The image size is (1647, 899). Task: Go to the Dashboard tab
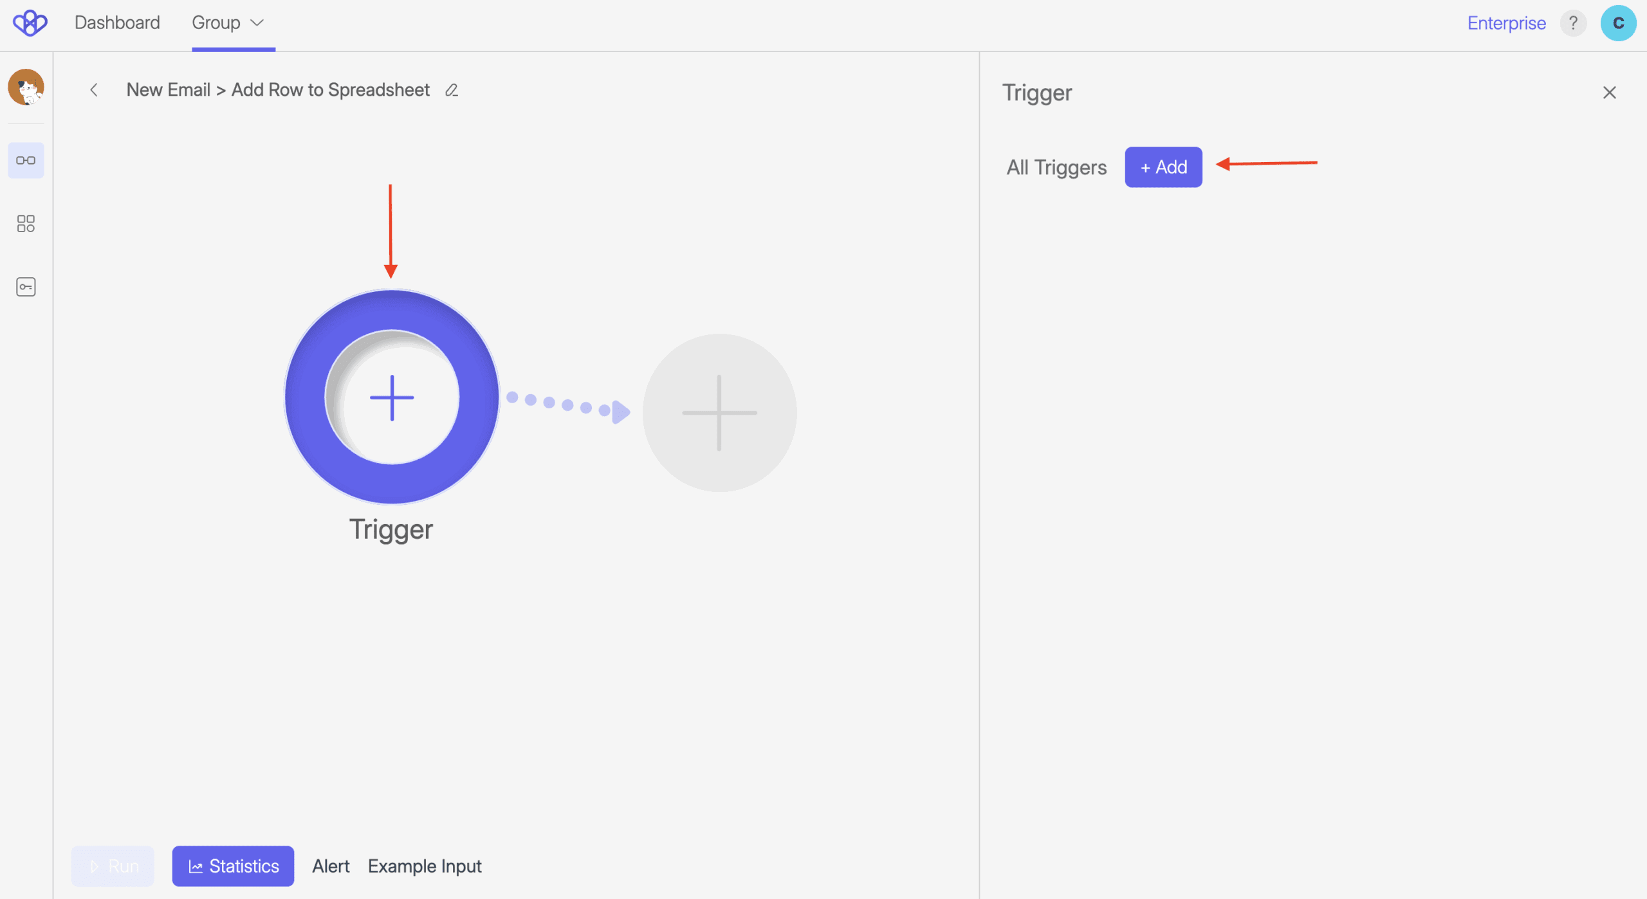point(117,23)
